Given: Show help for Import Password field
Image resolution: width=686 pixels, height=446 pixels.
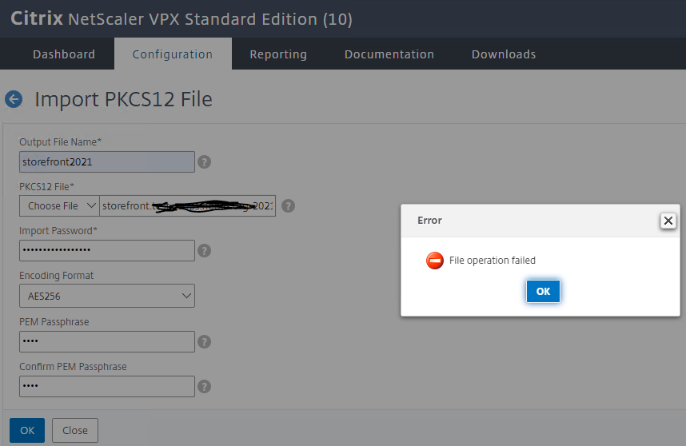Looking at the screenshot, I should [x=205, y=250].
